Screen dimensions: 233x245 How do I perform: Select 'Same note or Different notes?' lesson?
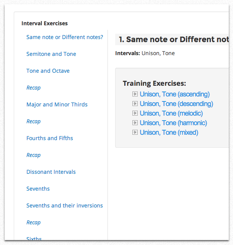65,37
